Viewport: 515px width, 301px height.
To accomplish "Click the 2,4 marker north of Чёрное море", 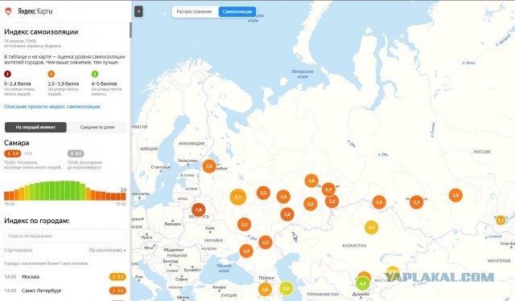I will click(x=246, y=251).
